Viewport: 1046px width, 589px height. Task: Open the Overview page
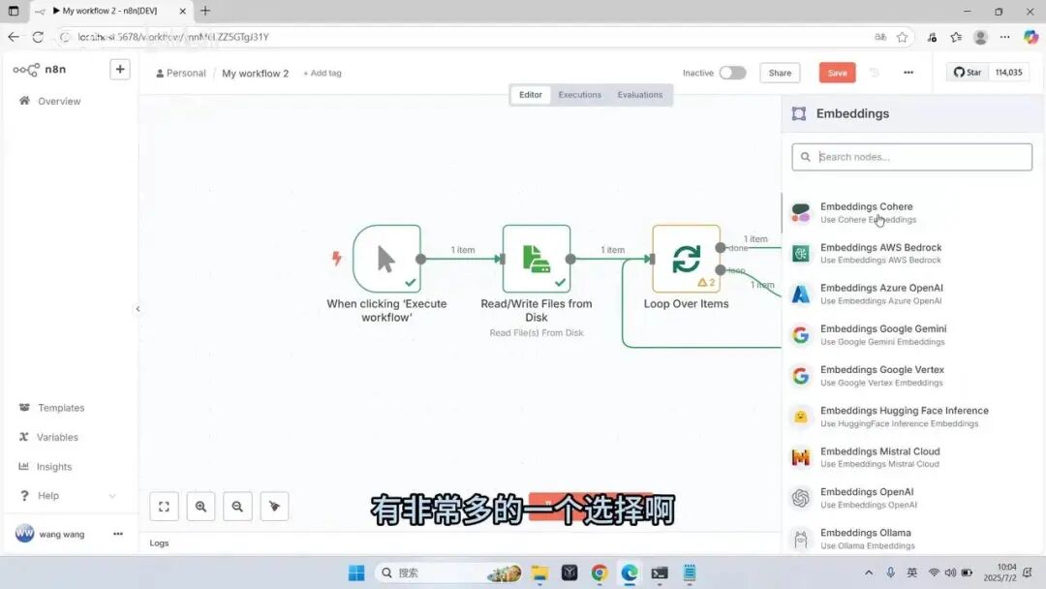pyautogui.click(x=59, y=101)
